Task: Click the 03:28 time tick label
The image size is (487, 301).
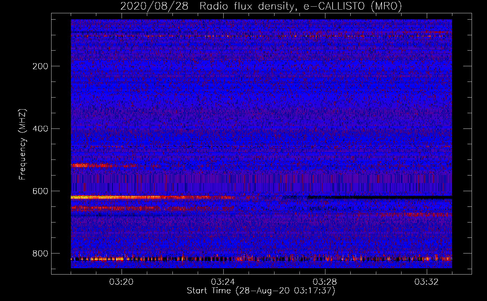Action: (x=325, y=282)
